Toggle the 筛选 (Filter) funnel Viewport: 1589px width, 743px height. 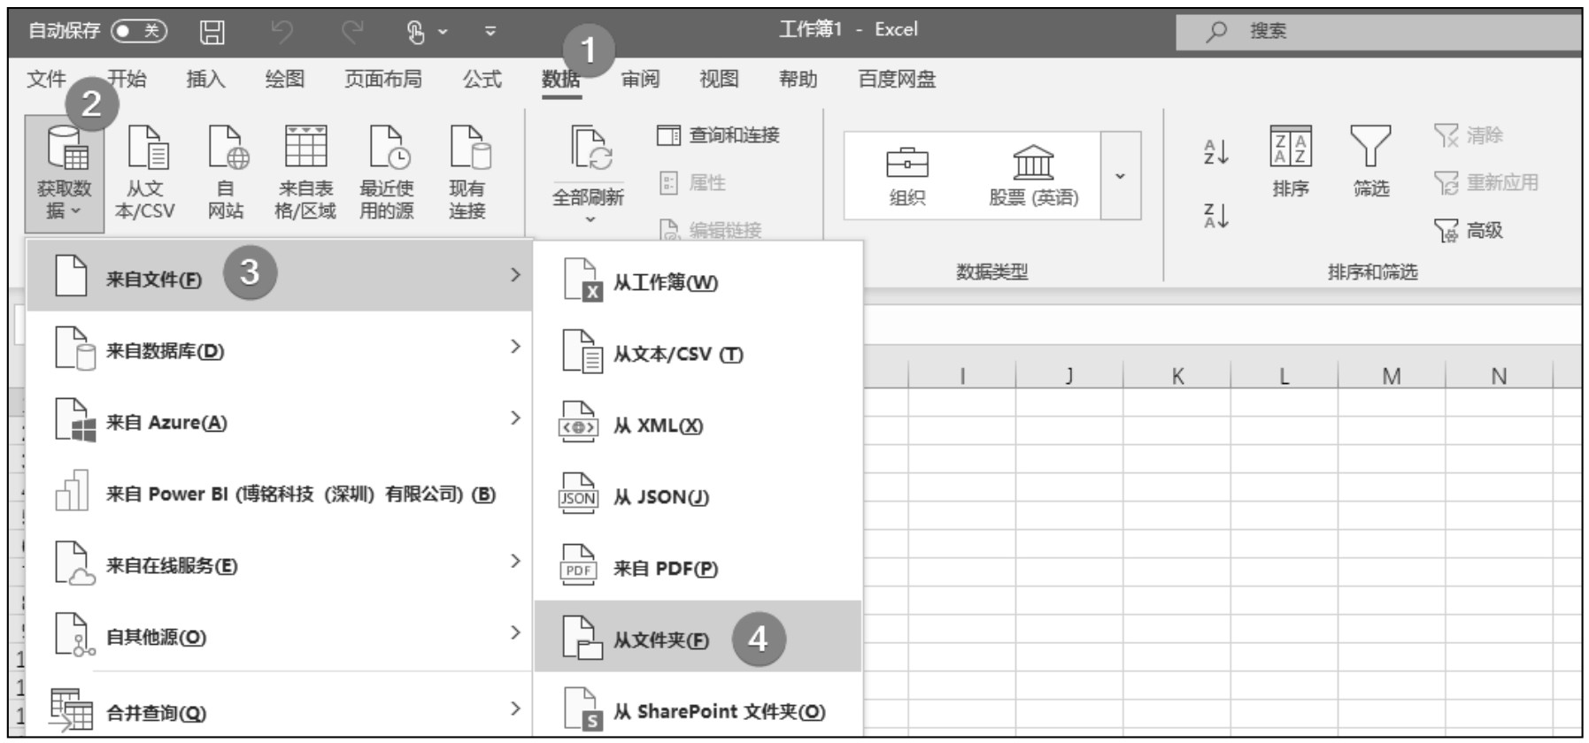click(x=1370, y=162)
